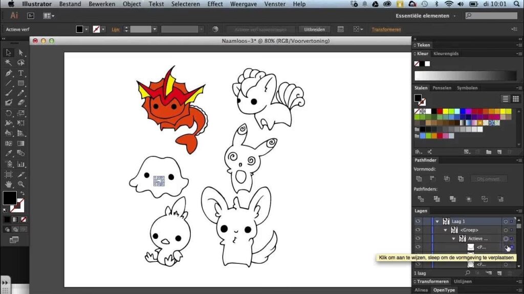Select the Type tool
Screen dimensions: 524x294
(21, 73)
